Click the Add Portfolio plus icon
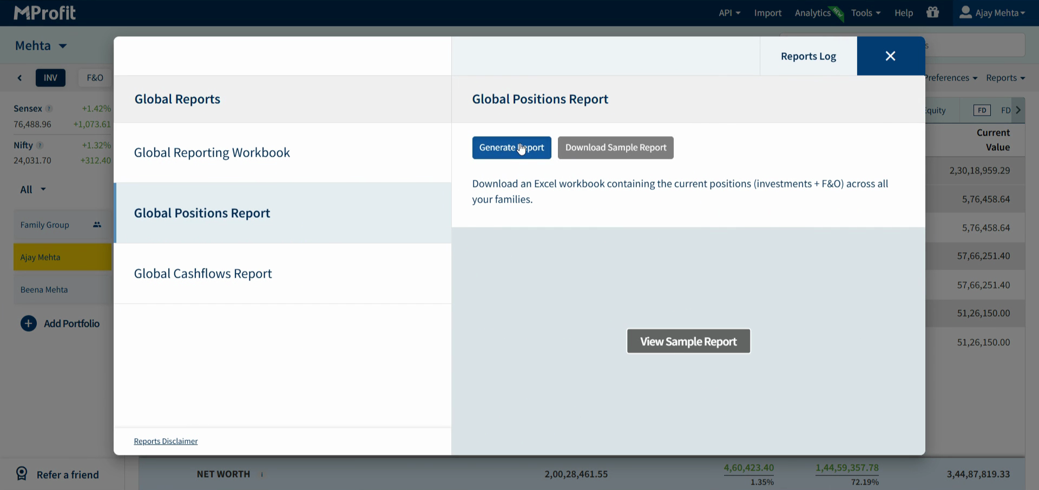This screenshot has width=1039, height=490. click(x=29, y=324)
